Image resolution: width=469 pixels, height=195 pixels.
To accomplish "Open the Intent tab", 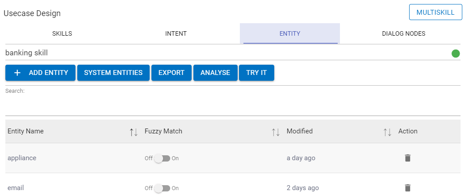I will (x=176, y=33).
